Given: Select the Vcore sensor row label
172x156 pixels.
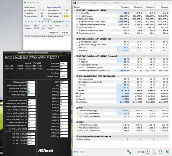Looking at the screenshot, I should tap(81, 91).
